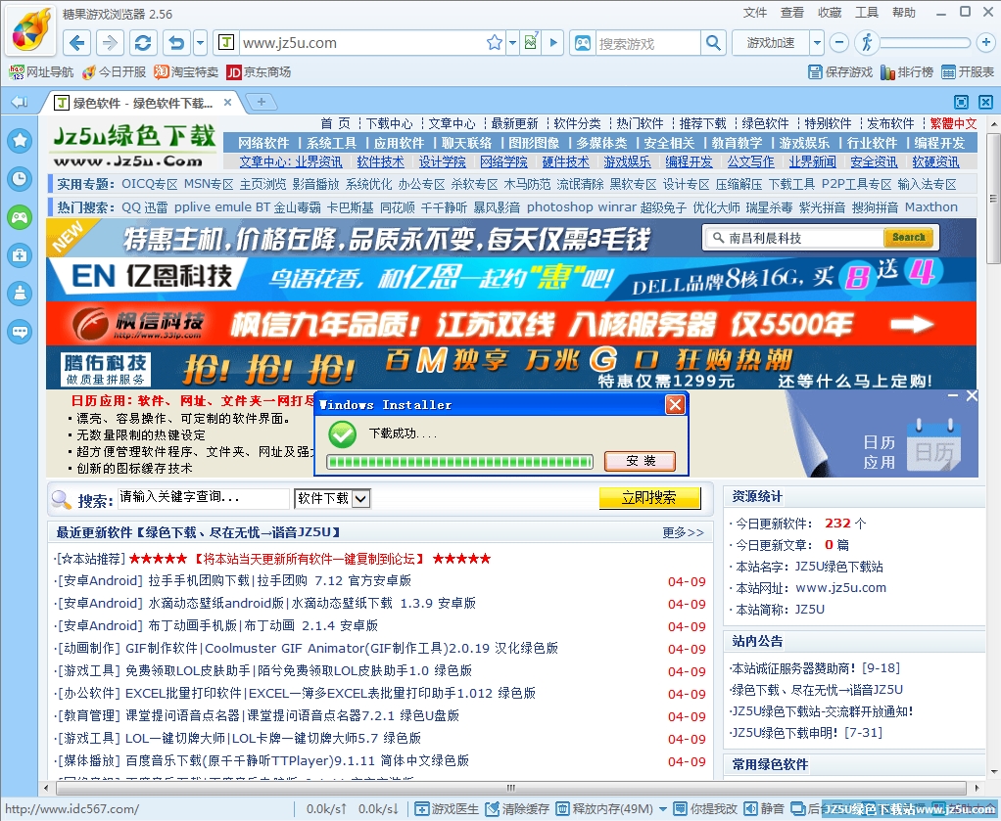Open the image/screenshot tool icon in address bar

click(x=531, y=42)
